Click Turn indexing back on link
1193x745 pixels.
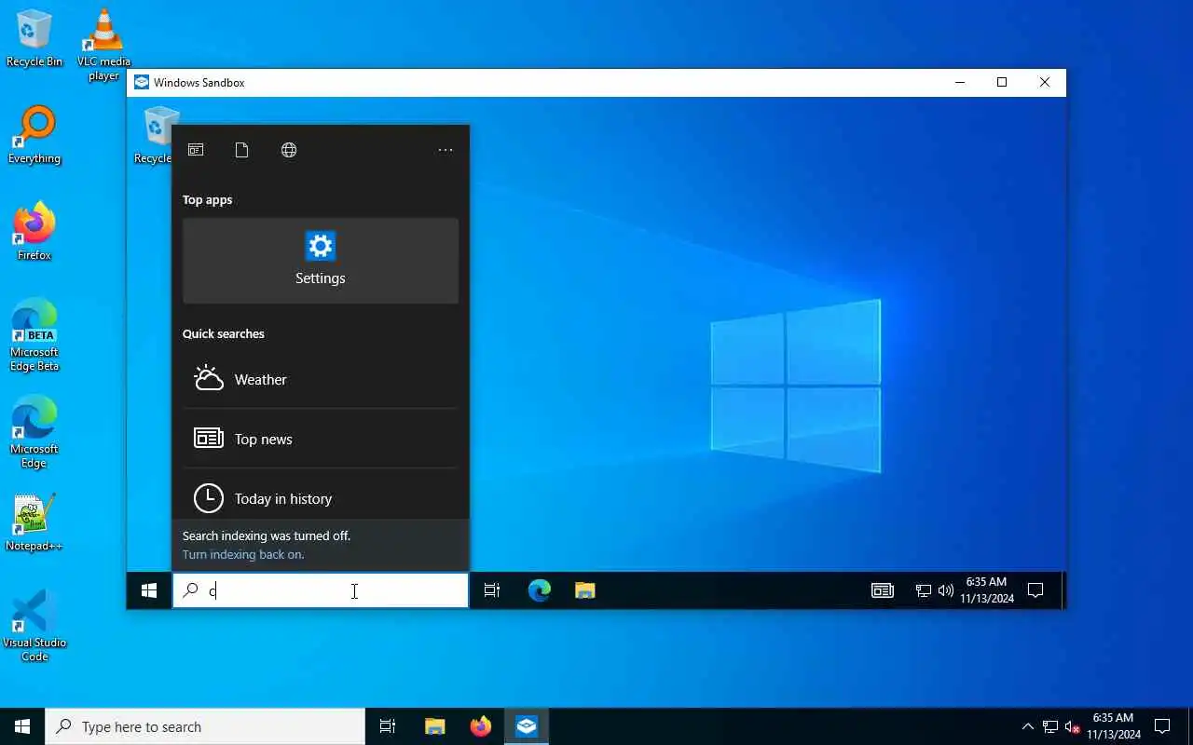(x=243, y=554)
